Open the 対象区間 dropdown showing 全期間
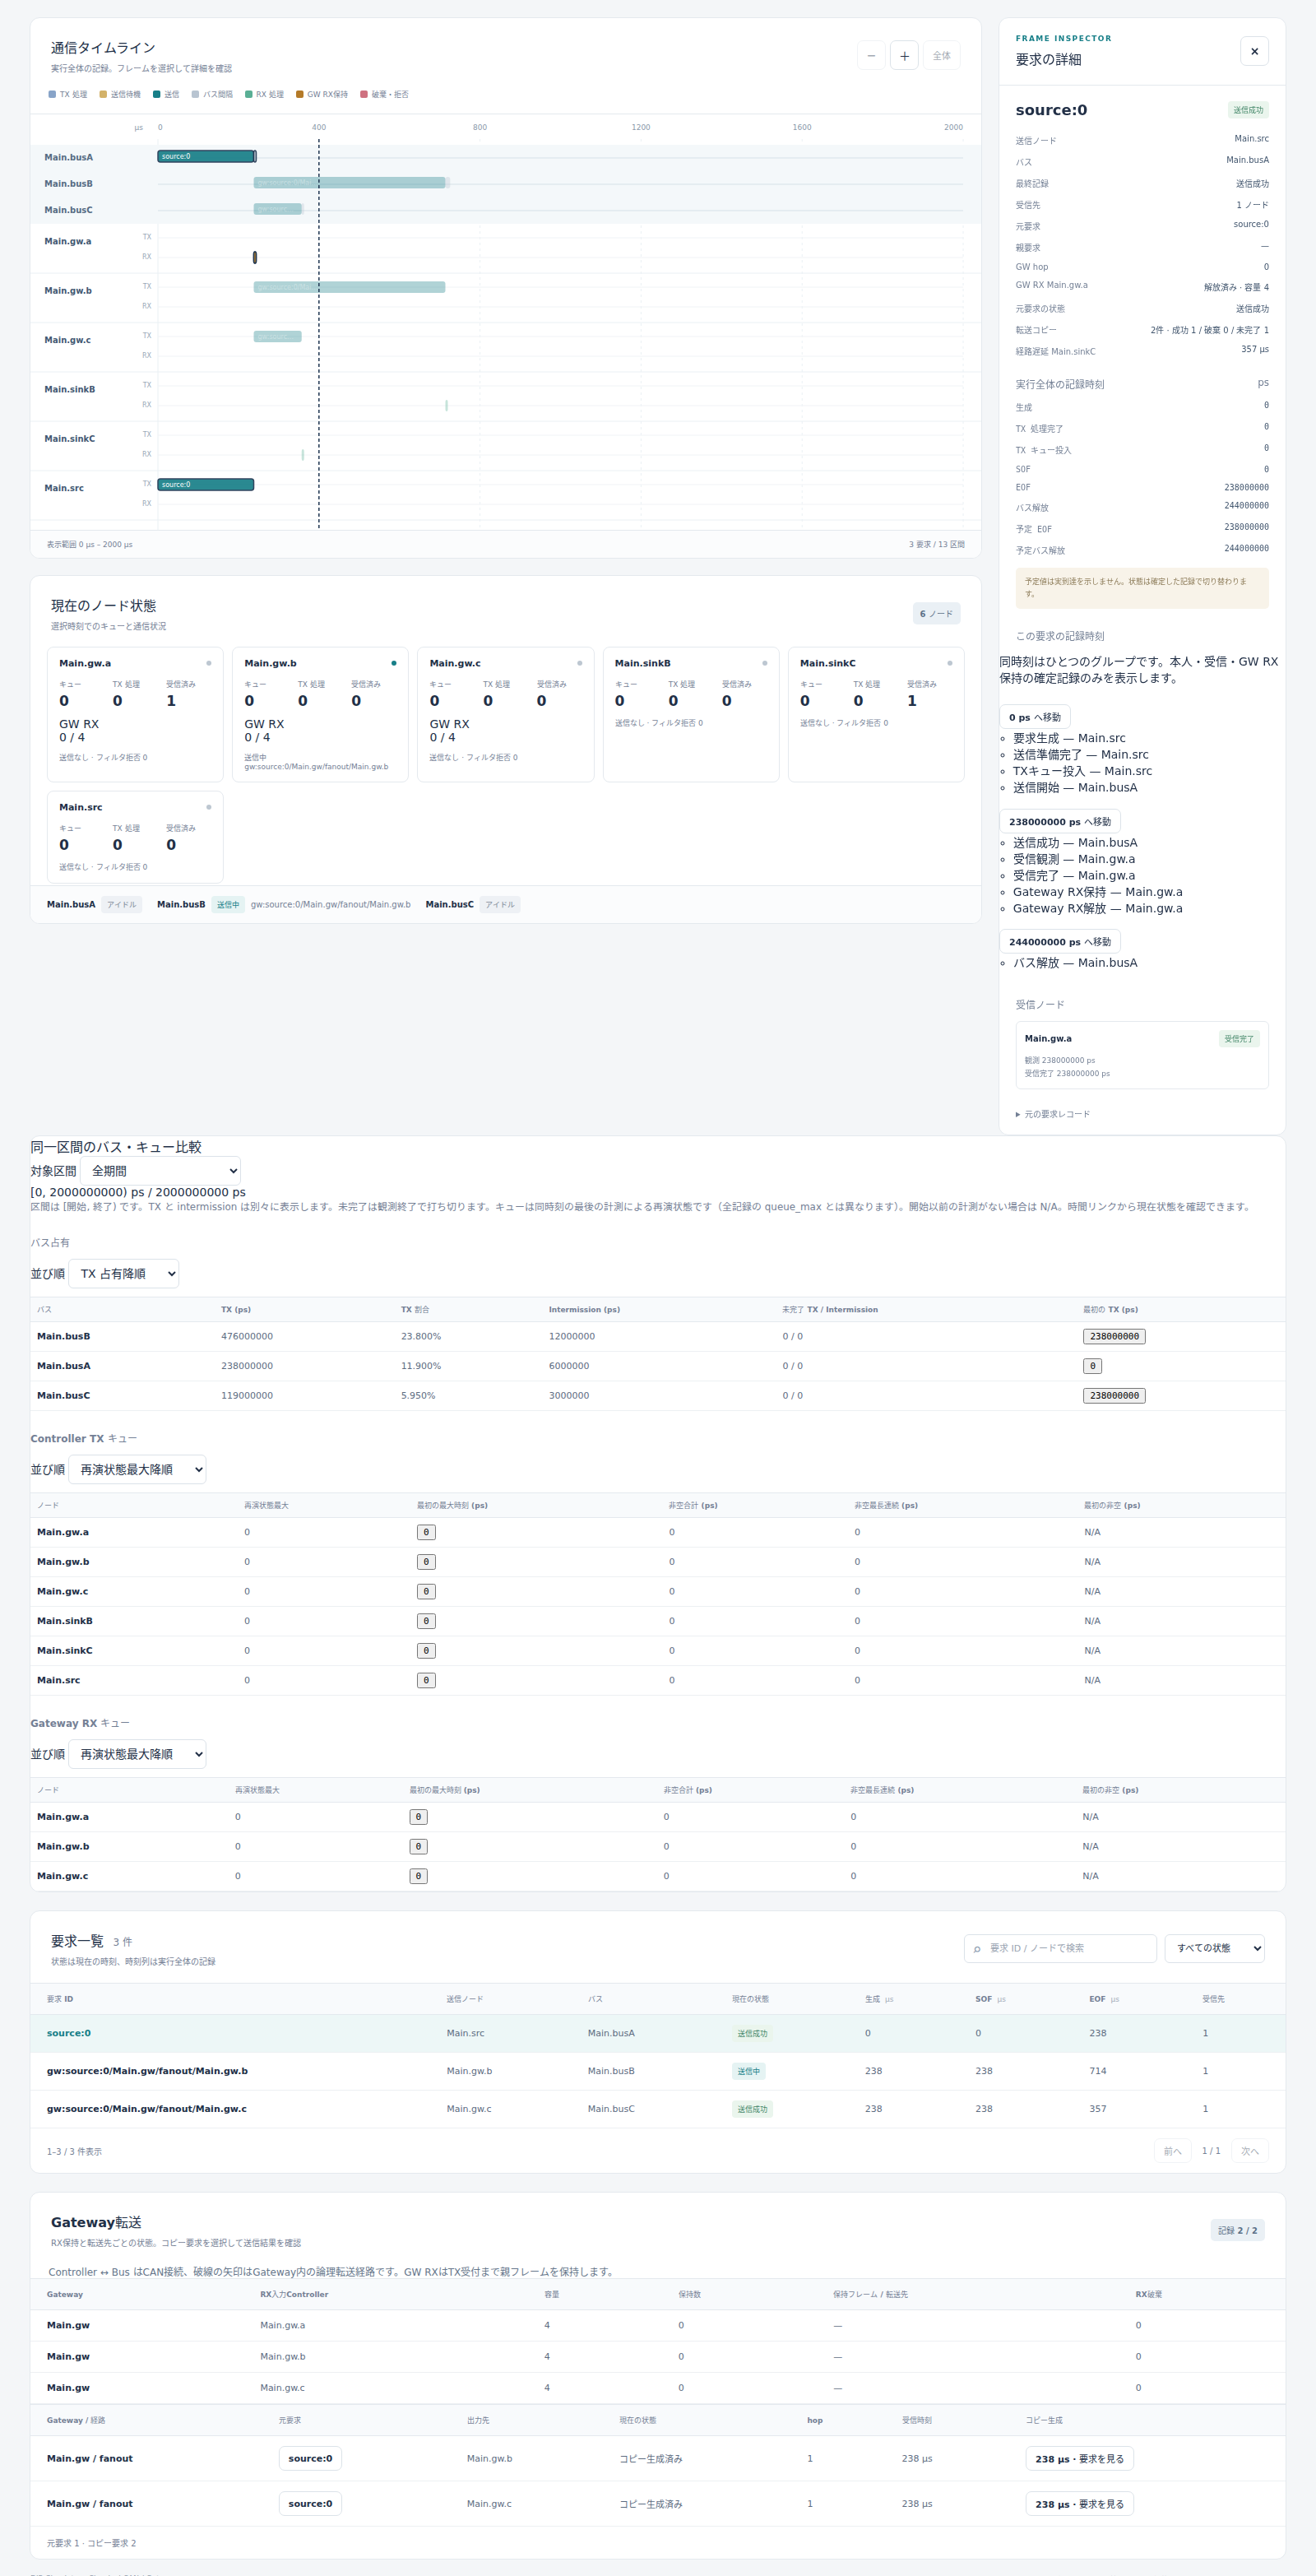1316x2576 pixels. coord(161,1171)
